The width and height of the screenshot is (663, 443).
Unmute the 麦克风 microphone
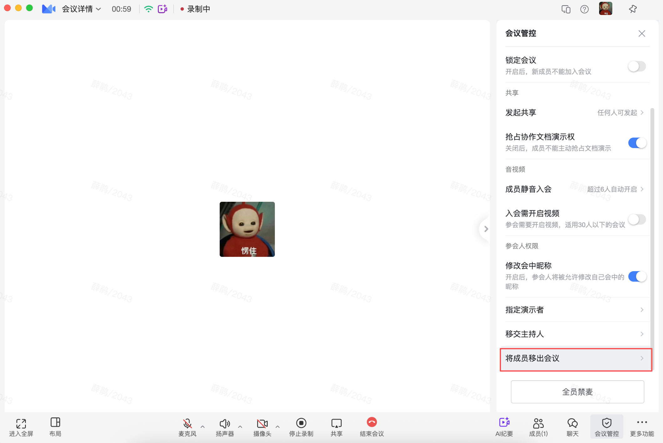pos(187,427)
